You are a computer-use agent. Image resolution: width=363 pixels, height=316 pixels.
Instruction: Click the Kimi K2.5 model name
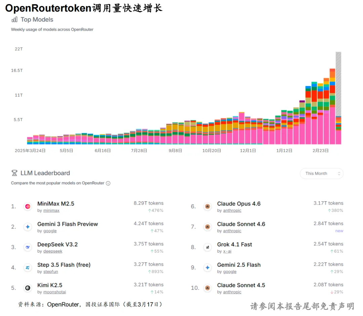[x=50, y=285]
